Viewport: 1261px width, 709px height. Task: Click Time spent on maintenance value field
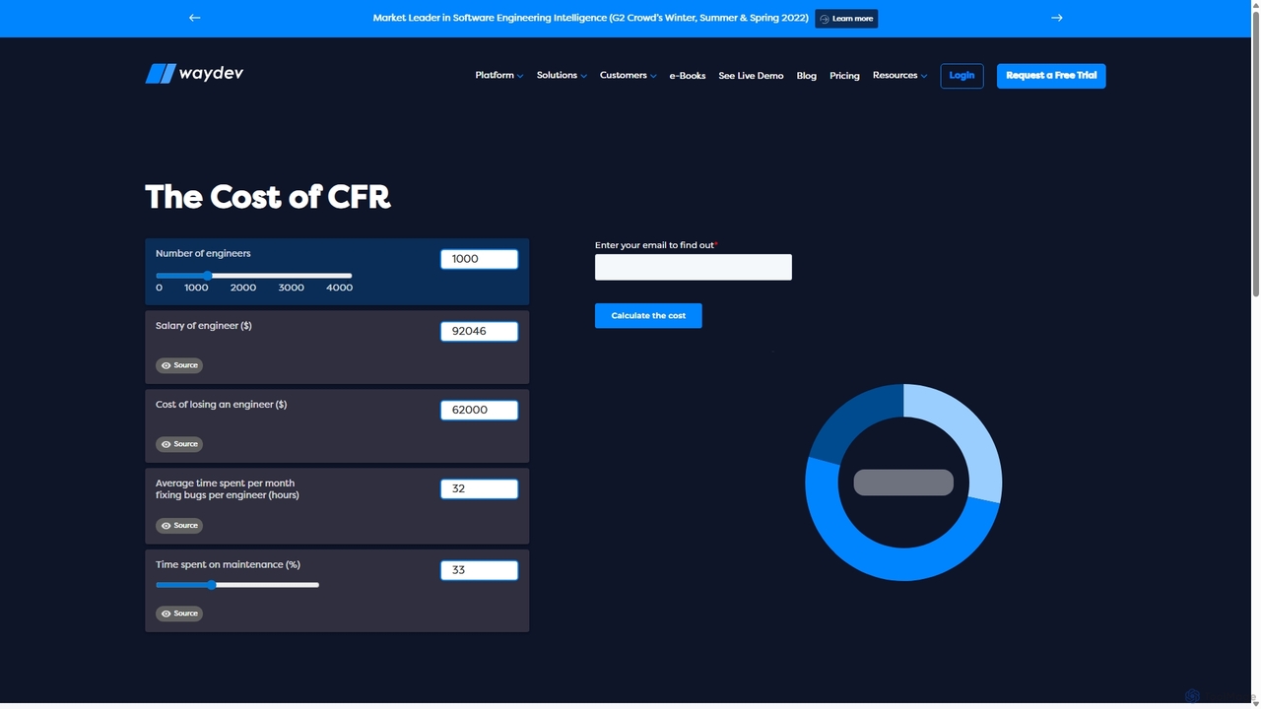click(479, 570)
